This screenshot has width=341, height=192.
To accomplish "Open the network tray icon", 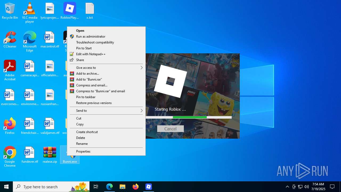I will point(300,187).
